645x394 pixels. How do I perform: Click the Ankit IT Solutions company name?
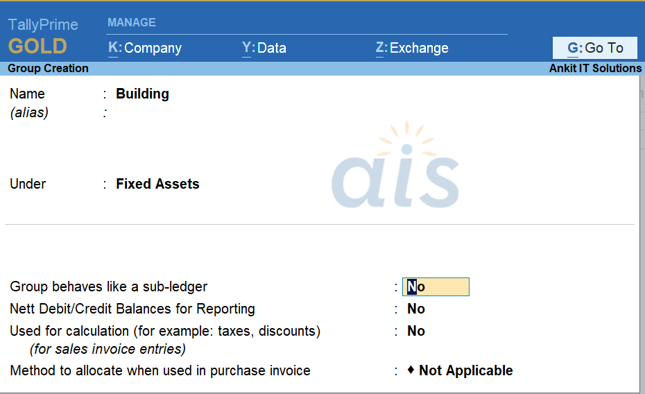click(x=595, y=68)
